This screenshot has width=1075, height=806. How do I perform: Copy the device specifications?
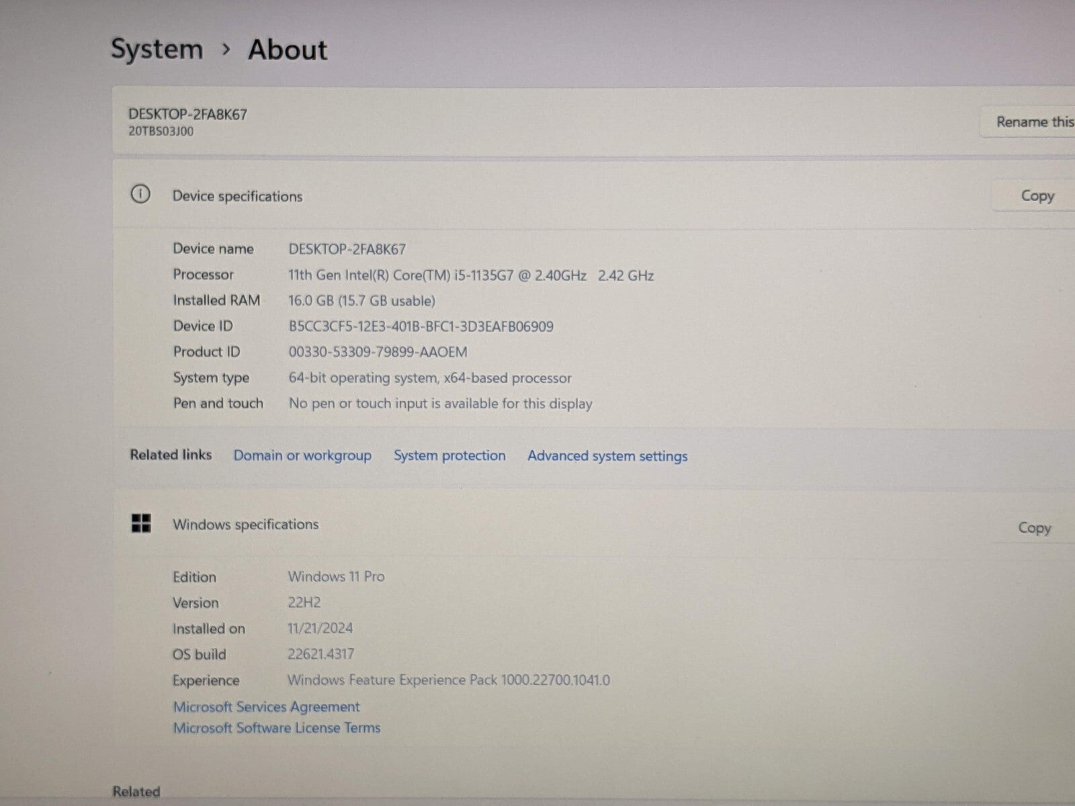point(1037,196)
